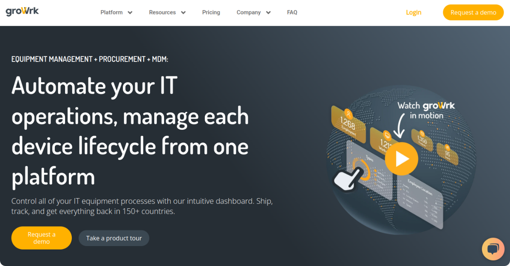510x266 pixels.
Task: Click the 1,268 Employees card on globe
Action: click(x=348, y=124)
